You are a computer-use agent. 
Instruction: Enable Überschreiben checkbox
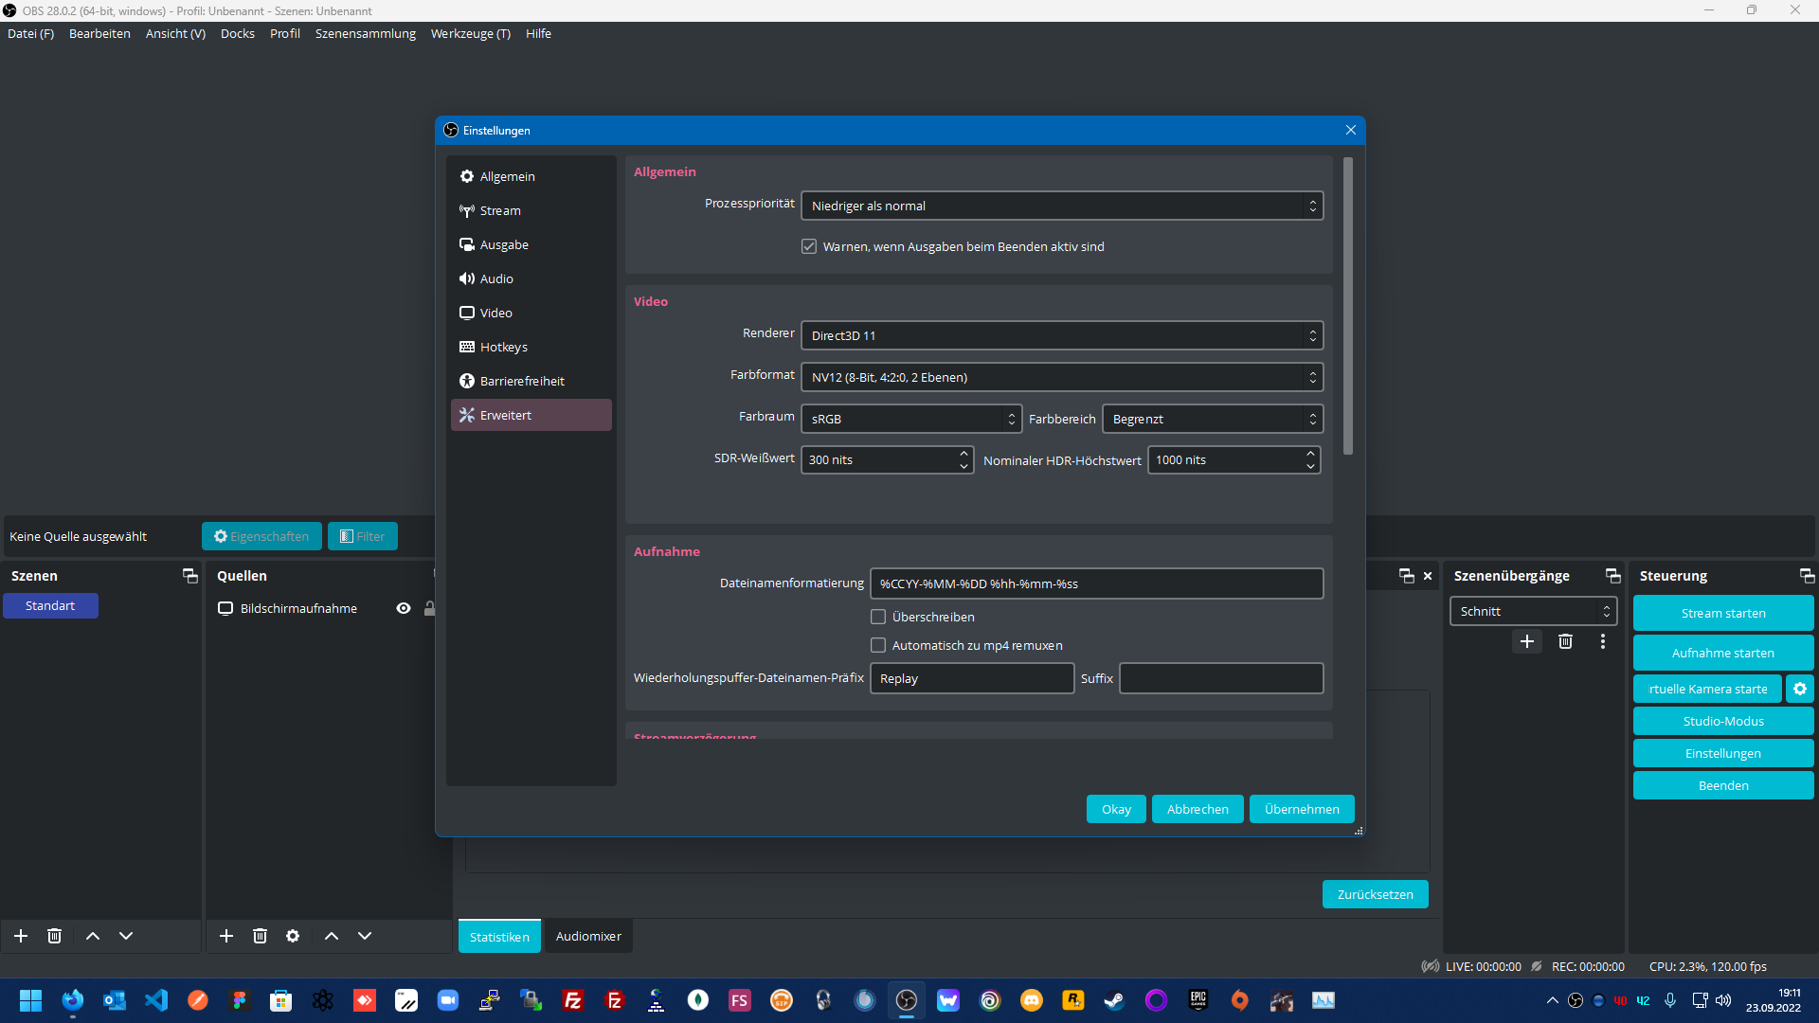click(878, 617)
